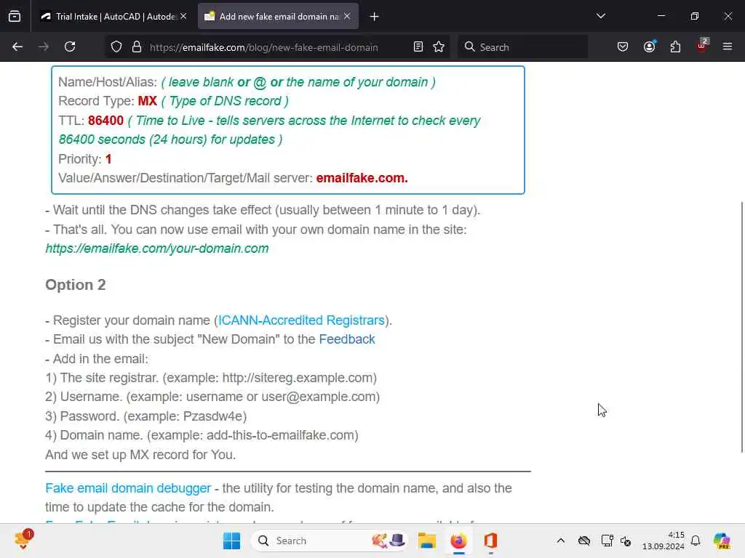Click the emailfake.com. mail server value

click(x=362, y=178)
